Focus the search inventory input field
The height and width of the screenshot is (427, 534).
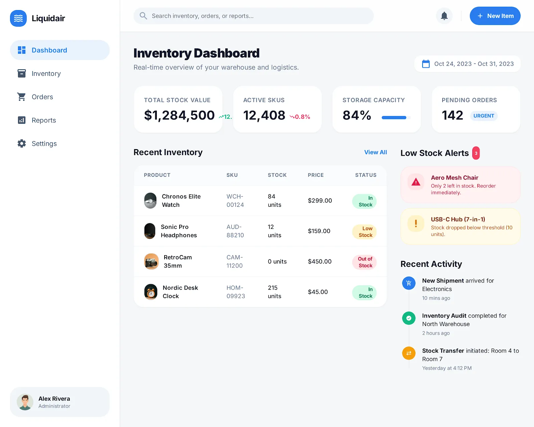[253, 16]
